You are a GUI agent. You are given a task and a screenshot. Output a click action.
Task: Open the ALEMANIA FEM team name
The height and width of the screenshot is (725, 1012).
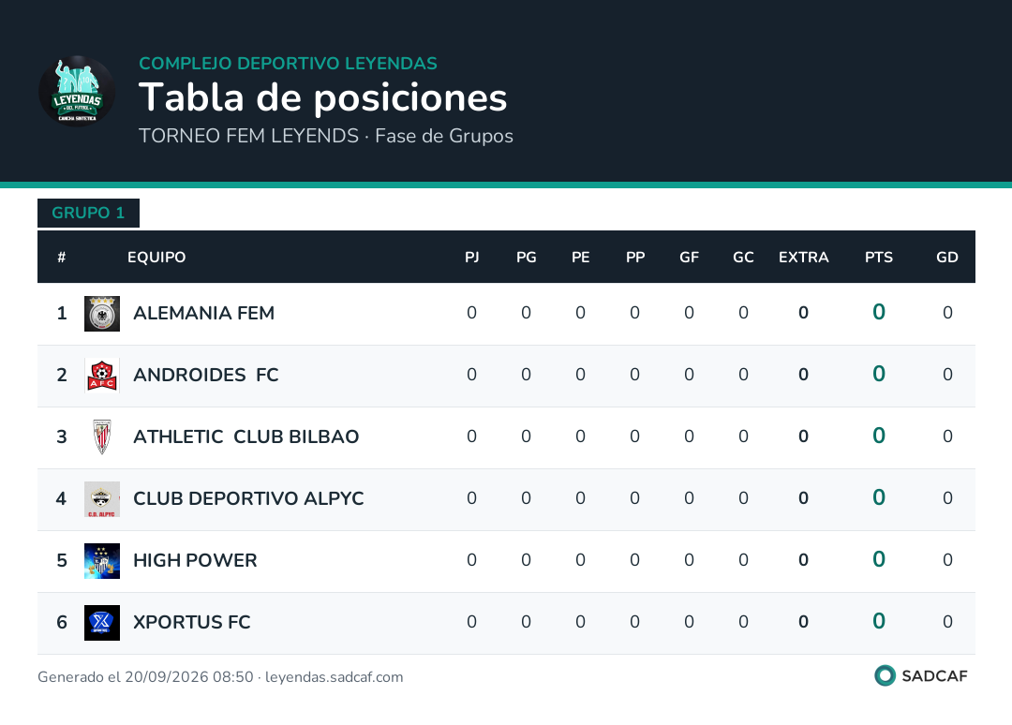tap(204, 313)
